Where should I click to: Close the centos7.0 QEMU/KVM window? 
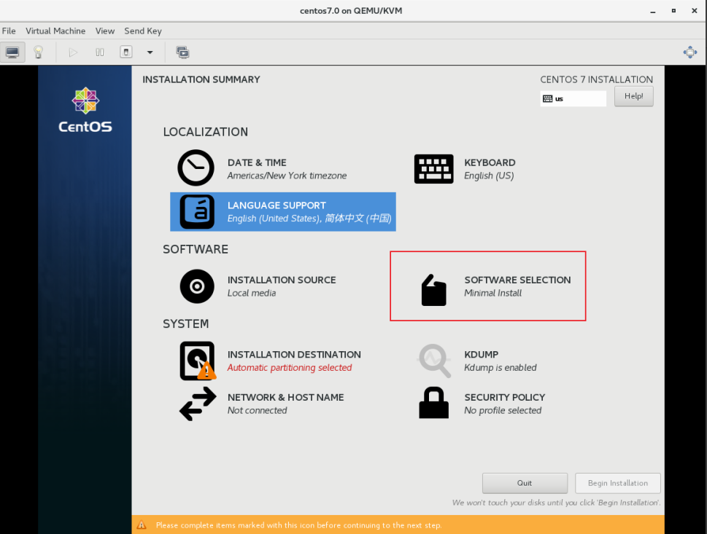[x=695, y=11]
